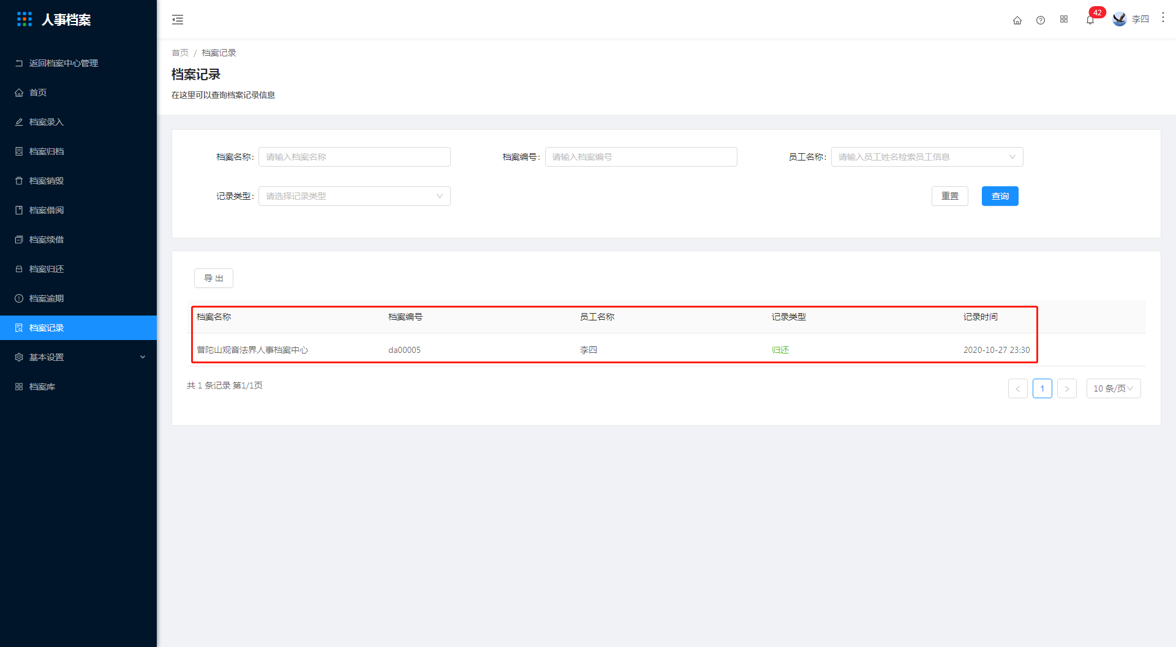This screenshot has width=1176, height=647.
Task: Click the app grid logo icon
Action: [x=24, y=20]
